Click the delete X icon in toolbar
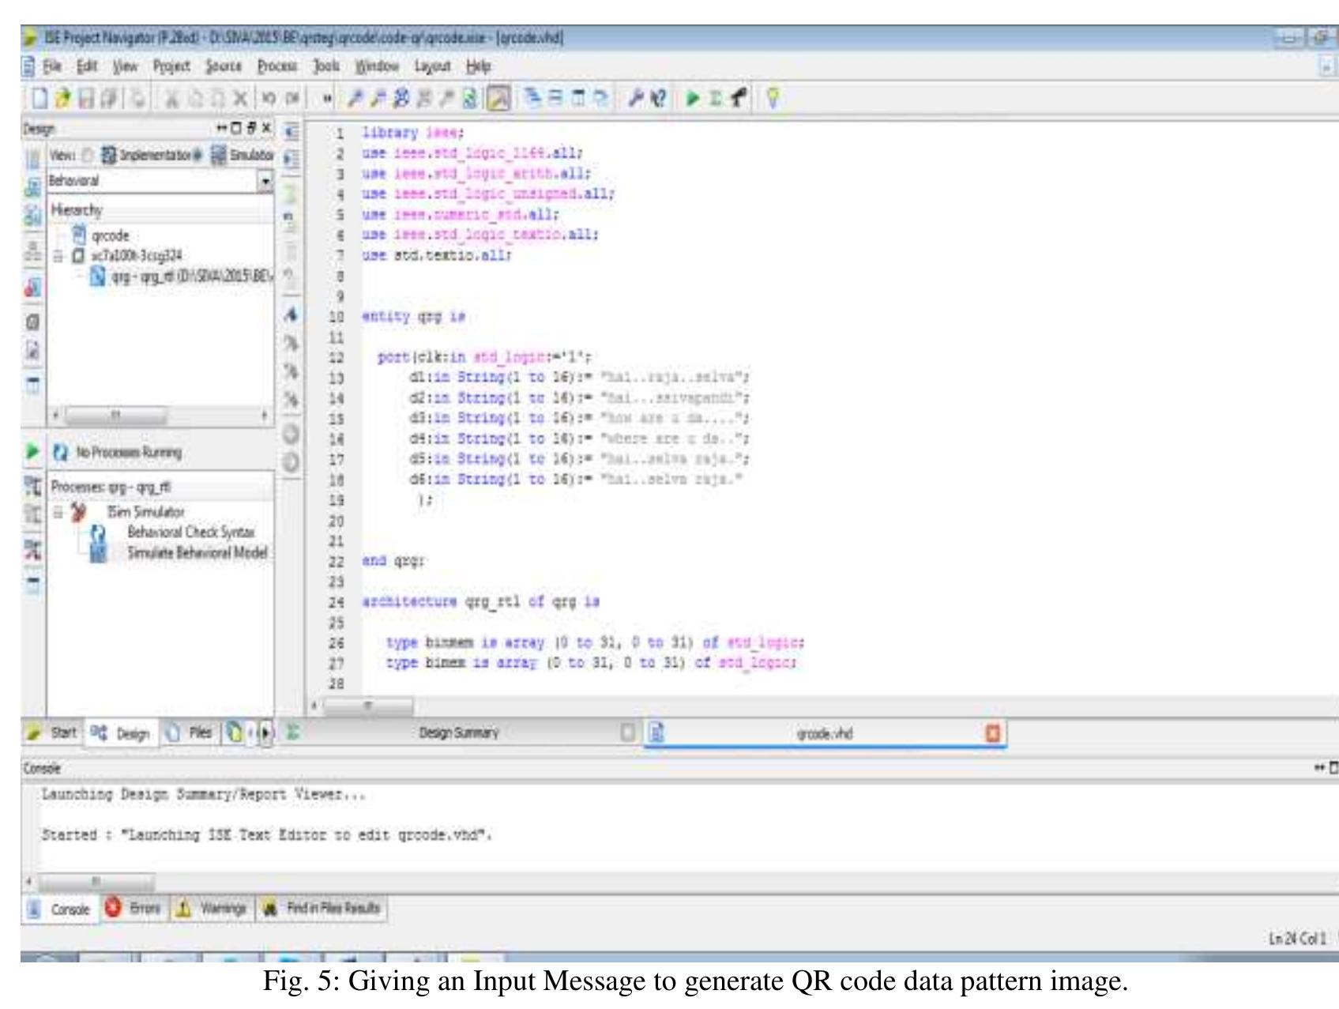The height and width of the screenshot is (1009, 1339). (x=240, y=100)
